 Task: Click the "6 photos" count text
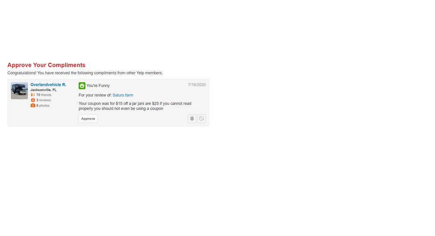[x=43, y=105]
